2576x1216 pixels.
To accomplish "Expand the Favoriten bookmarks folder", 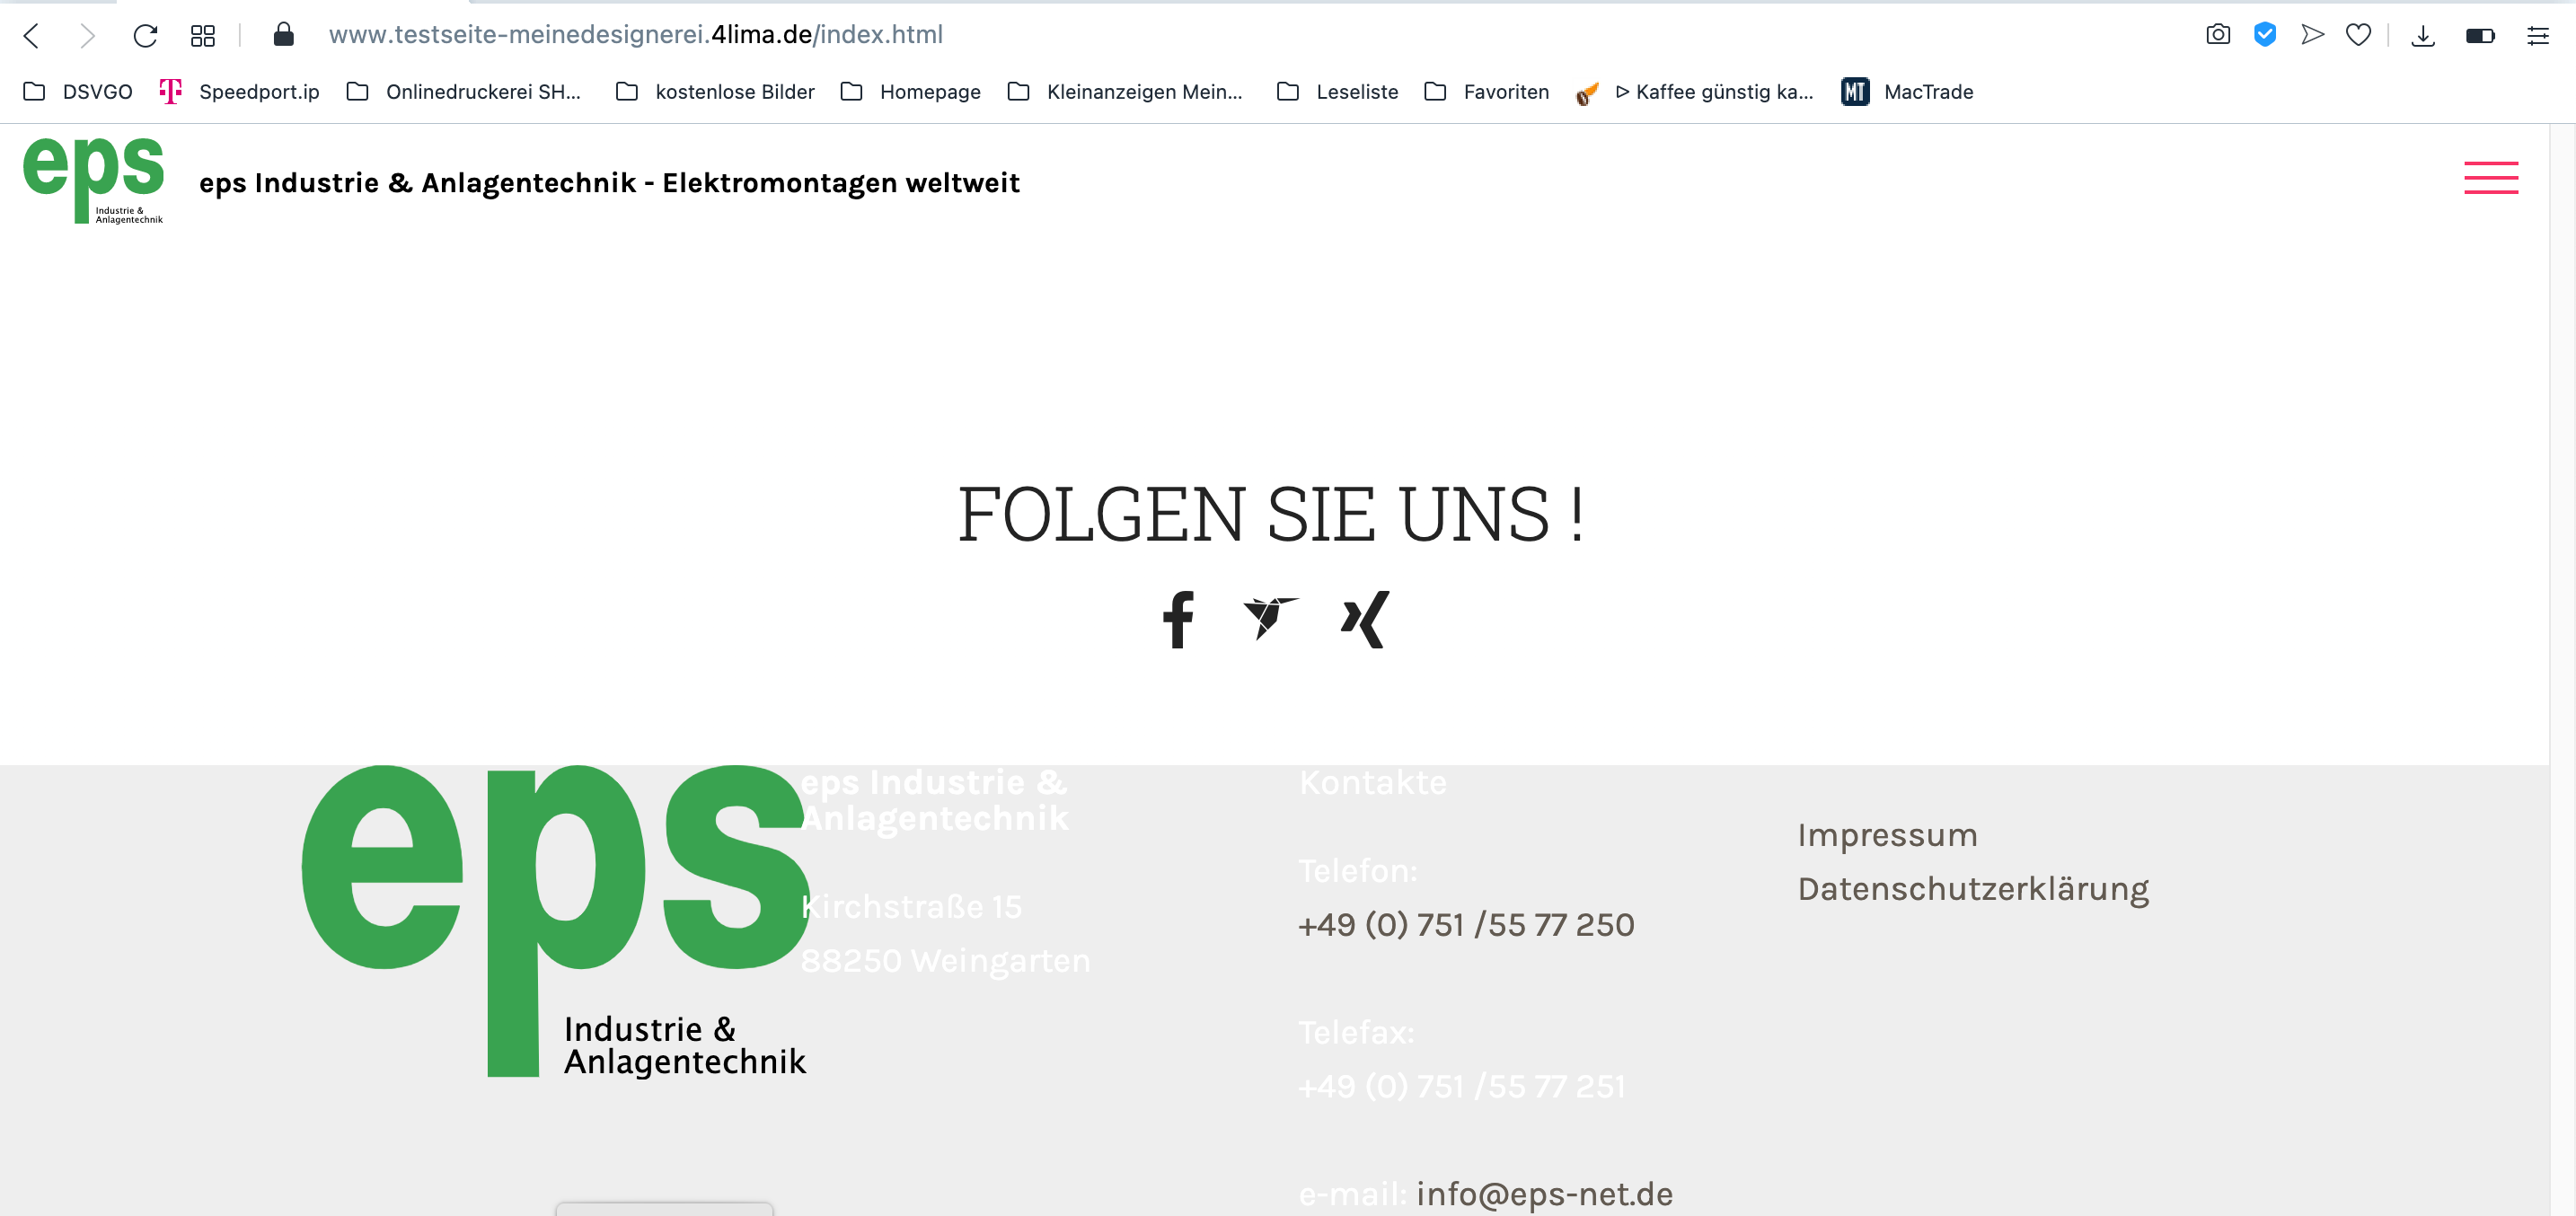I will tap(1487, 92).
